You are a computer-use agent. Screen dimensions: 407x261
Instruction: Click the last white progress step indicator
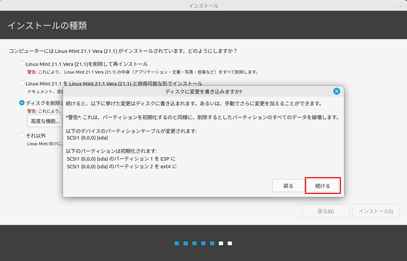point(230,243)
